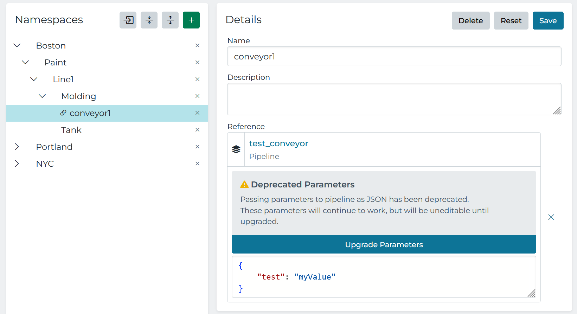The height and width of the screenshot is (314, 577).
Task: Collapse all namespaces using the collapse icon
Action: coord(149,20)
